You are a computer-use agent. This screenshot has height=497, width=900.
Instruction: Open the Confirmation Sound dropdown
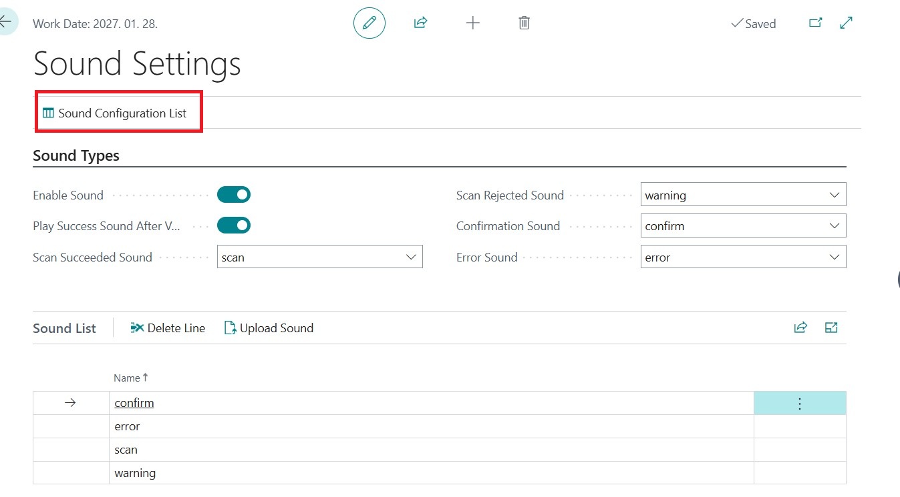tap(743, 226)
